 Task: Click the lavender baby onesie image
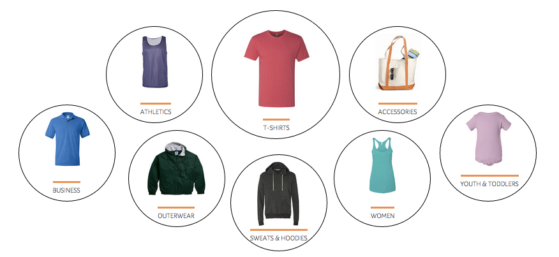pos(488,138)
